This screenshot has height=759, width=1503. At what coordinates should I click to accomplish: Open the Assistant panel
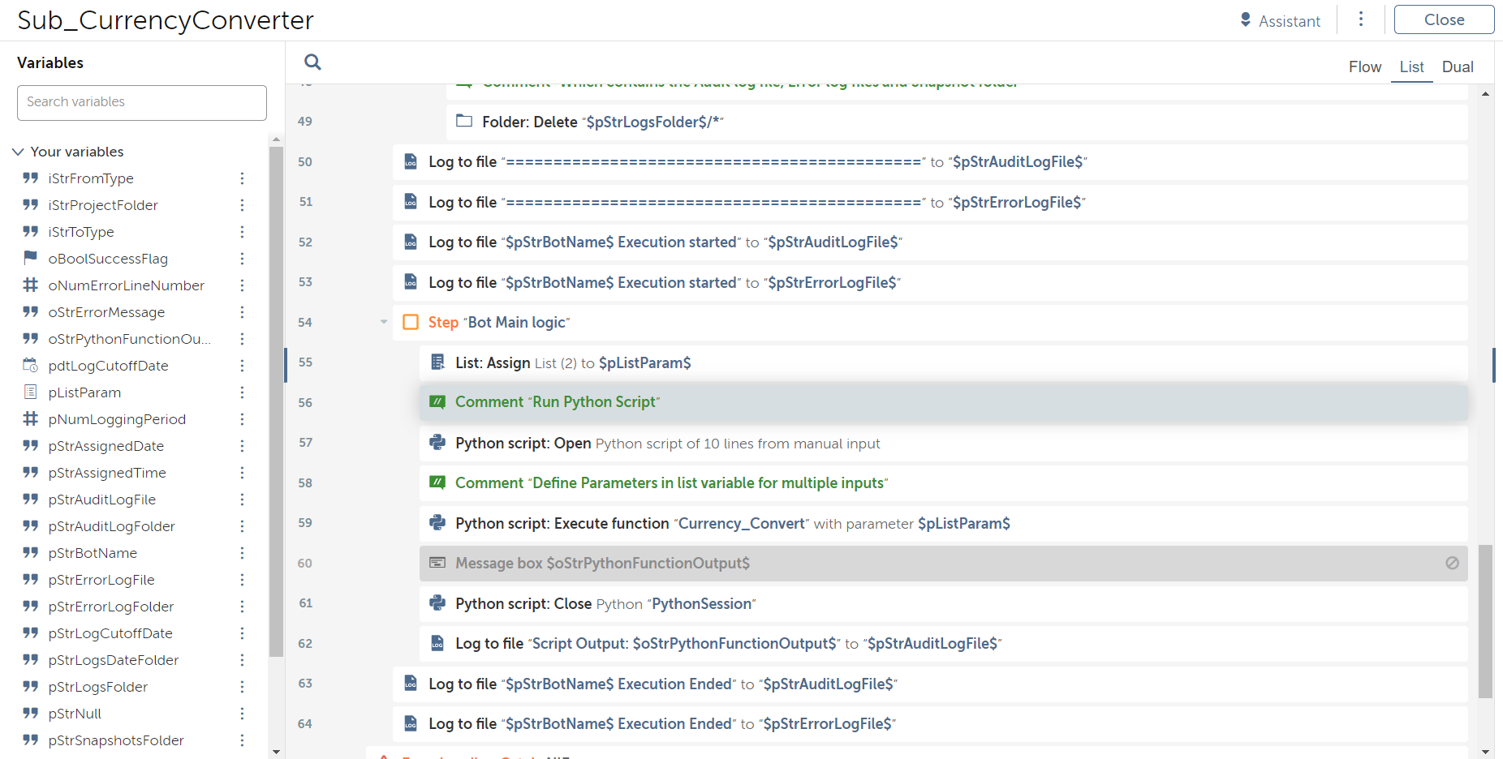(1280, 21)
